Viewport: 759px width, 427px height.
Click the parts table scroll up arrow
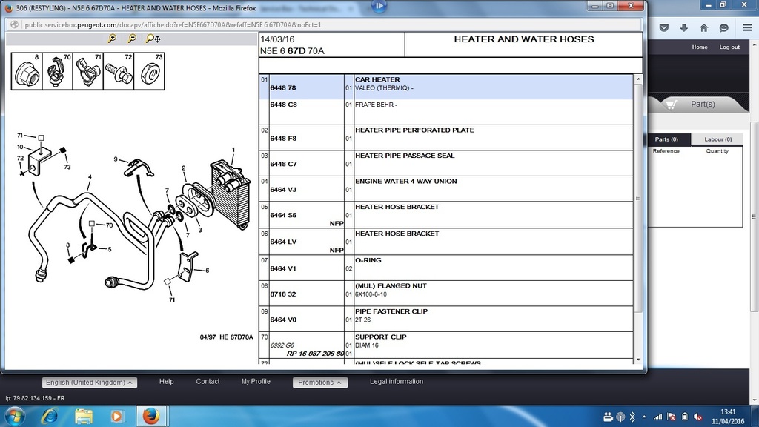pos(638,79)
